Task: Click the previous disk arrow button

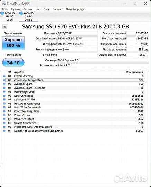Action: click(5, 27)
